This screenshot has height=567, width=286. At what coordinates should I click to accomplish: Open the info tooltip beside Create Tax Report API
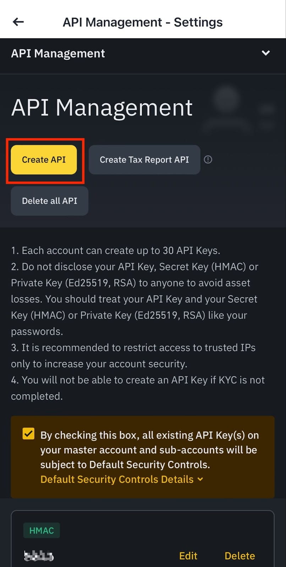(x=208, y=160)
